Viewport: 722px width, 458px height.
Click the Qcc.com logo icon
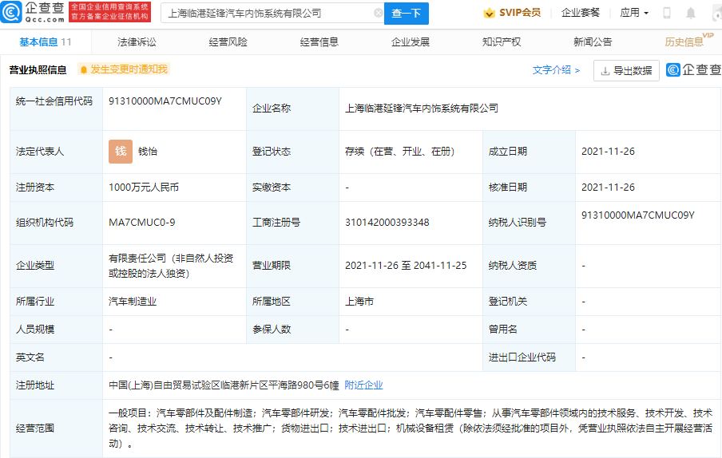[11, 13]
